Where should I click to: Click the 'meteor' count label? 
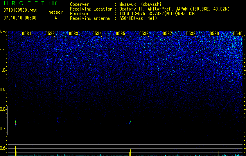coord(56,12)
